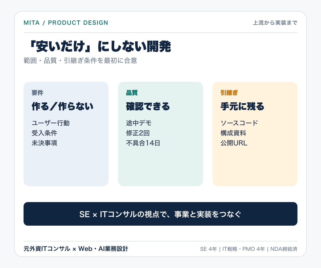
Task: Click subtitle 範囲・品質・引継ぎ条件を最初に合意
Action: click(x=80, y=61)
